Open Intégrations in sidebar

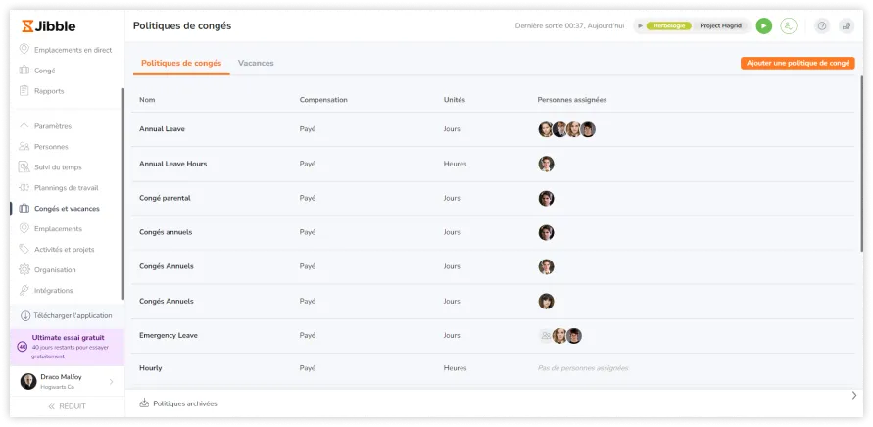53,291
